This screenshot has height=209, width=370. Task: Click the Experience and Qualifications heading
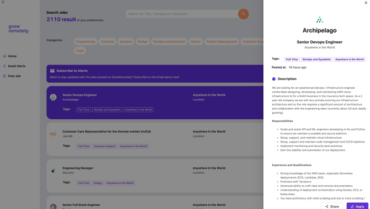(x=292, y=165)
